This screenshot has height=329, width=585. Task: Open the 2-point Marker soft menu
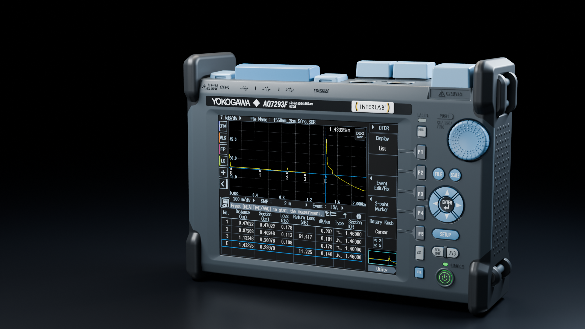point(381,207)
